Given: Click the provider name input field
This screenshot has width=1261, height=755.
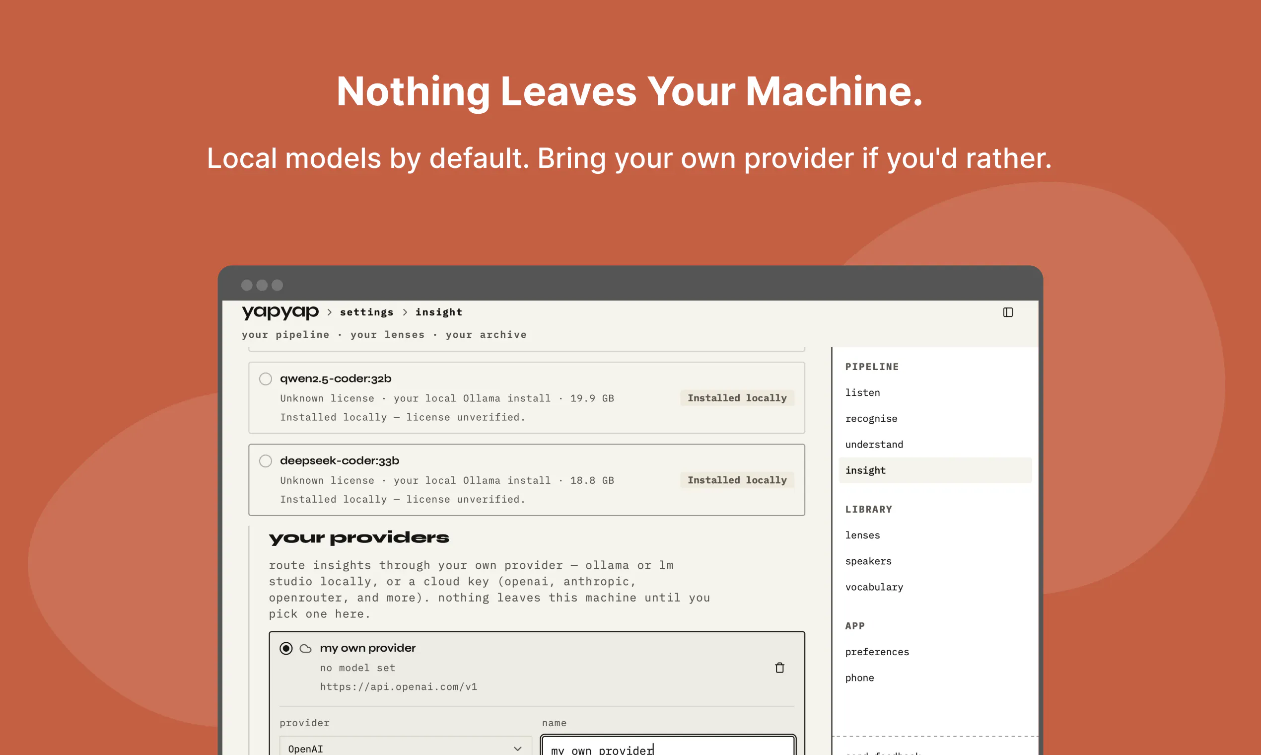Looking at the screenshot, I should tap(668, 746).
